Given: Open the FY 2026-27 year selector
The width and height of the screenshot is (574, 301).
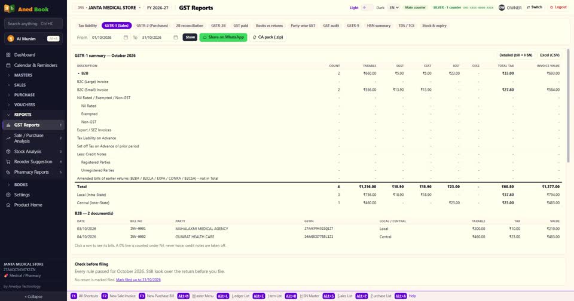Looking at the screenshot, I should [x=158, y=8].
